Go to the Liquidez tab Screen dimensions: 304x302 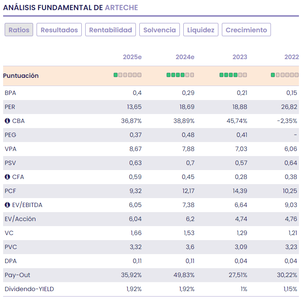(x=201, y=30)
